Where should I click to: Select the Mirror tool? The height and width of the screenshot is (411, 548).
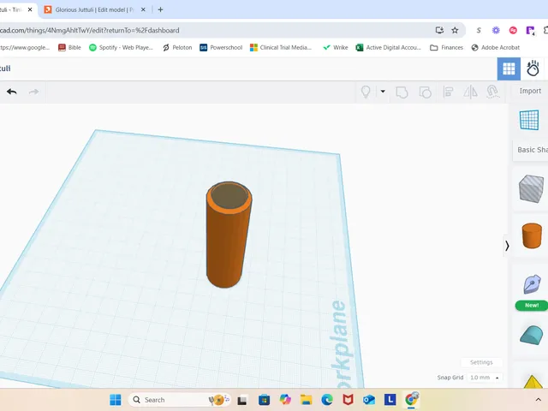[x=470, y=92]
